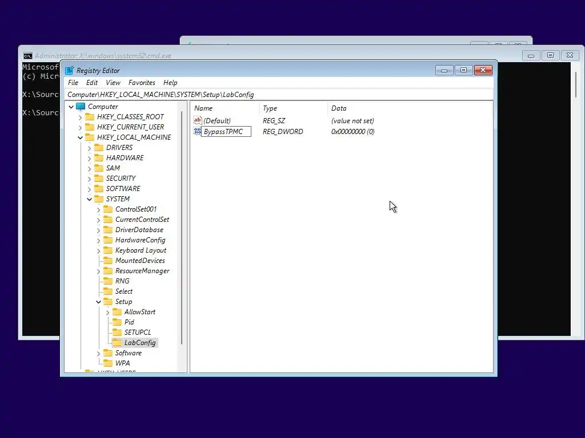Click the HardwareConfig folder icon
Screen dimensions: 585x438
tap(108, 240)
